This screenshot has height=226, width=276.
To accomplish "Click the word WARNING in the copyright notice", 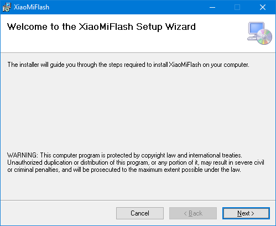I will click(22, 155).
